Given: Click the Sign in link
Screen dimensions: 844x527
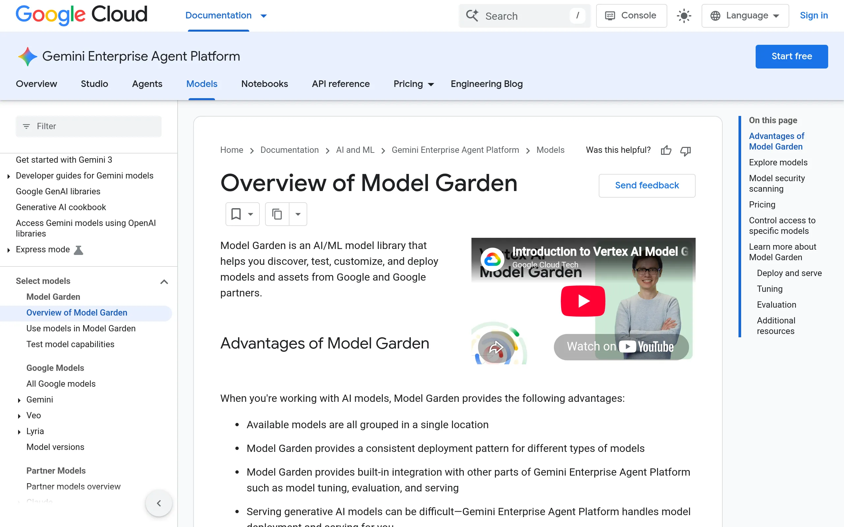Looking at the screenshot, I should point(814,15).
